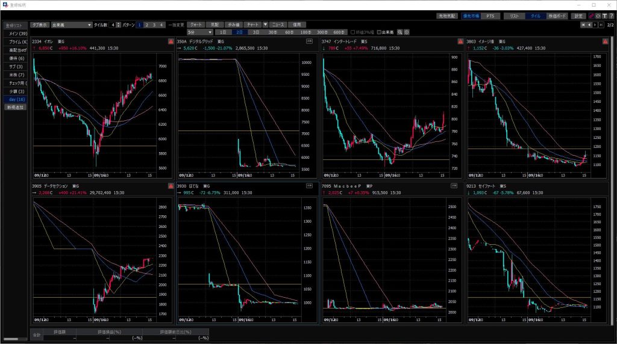Select the 米株 (7) watchlist tab
This screenshot has height=344, width=617.
[x=16, y=74]
